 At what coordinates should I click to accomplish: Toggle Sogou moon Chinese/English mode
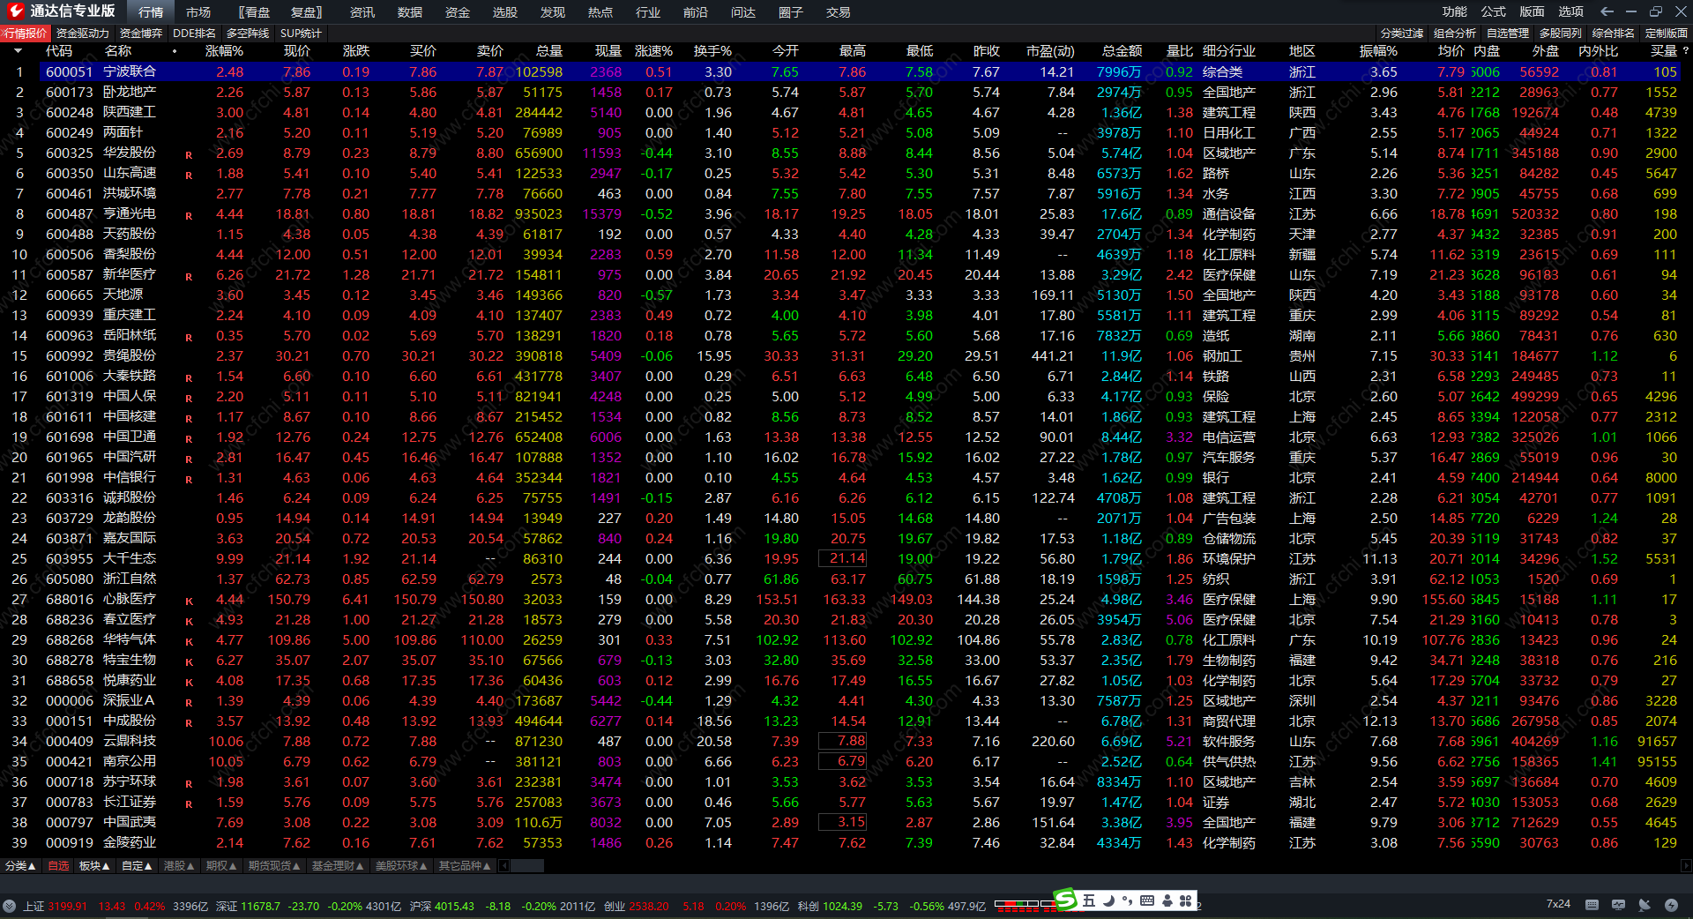coord(1109,900)
